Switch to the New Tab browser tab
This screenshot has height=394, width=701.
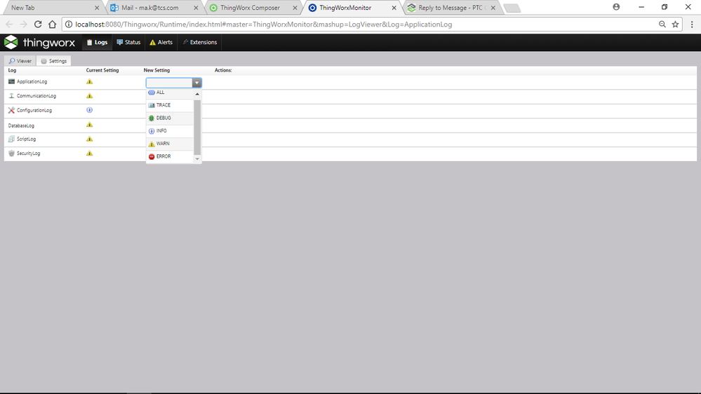tap(53, 8)
